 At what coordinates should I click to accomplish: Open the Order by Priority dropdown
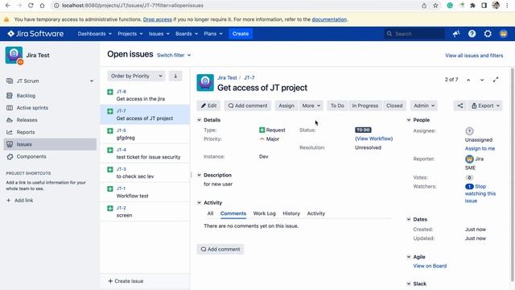tap(136, 76)
